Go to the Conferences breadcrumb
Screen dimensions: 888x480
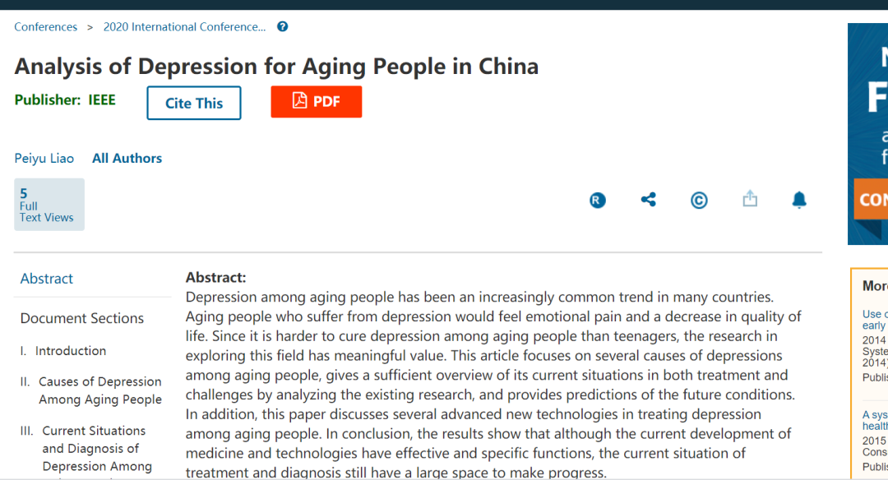(x=46, y=27)
